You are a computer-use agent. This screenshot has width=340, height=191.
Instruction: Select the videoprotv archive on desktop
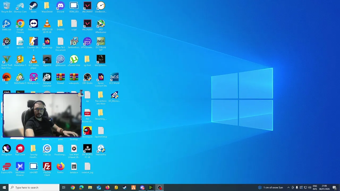point(74,79)
